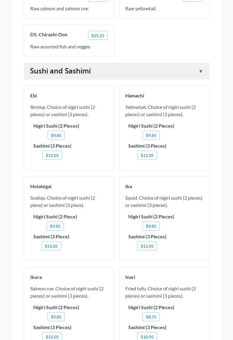Pick Ika Nigiri Sushi $9.85 price
Image resolution: width=233 pixels, height=340 pixels.
[x=151, y=226]
